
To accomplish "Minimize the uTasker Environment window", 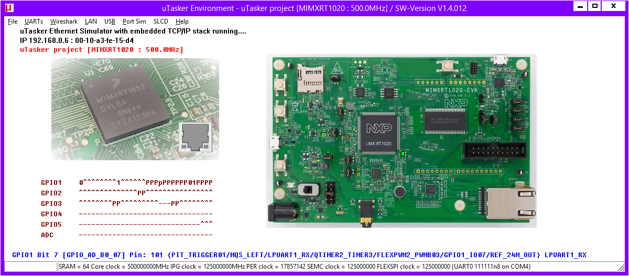I will point(580,6).
